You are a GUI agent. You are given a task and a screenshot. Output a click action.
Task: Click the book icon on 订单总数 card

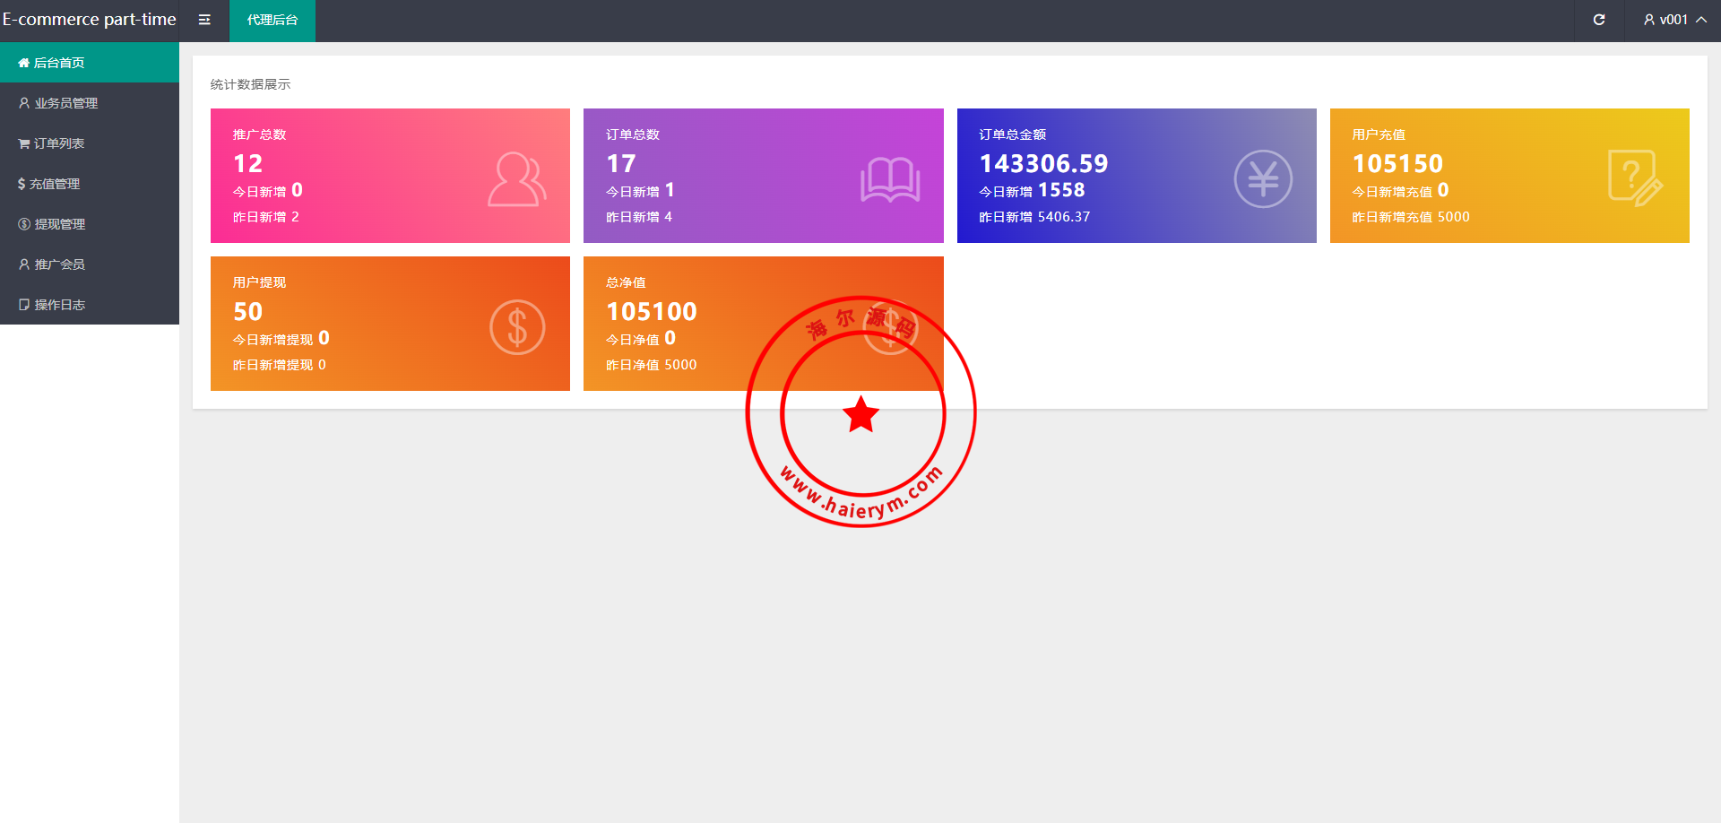[x=889, y=179]
